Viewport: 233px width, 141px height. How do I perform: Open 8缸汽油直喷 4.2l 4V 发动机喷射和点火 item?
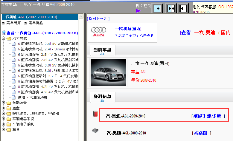(48, 92)
